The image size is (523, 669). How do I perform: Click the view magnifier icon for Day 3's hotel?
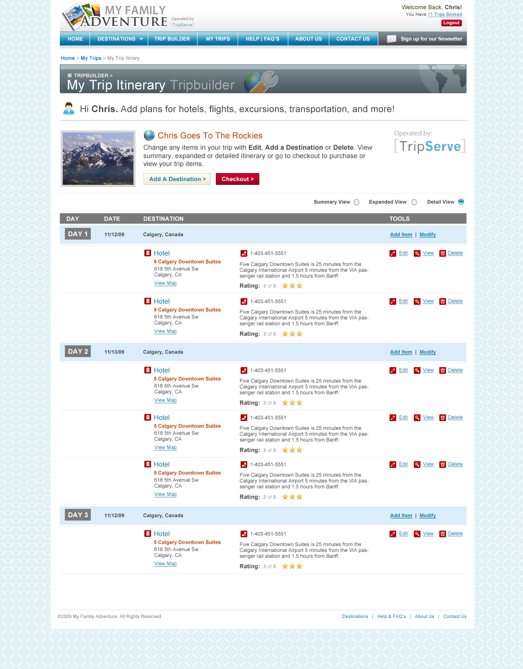pos(417,534)
